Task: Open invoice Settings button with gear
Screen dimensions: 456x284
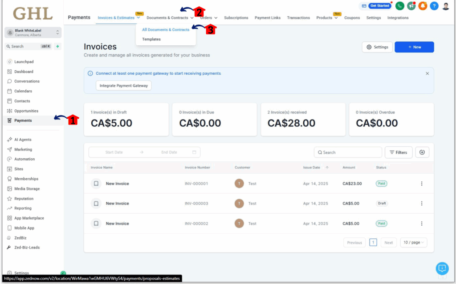Action: 377,47
